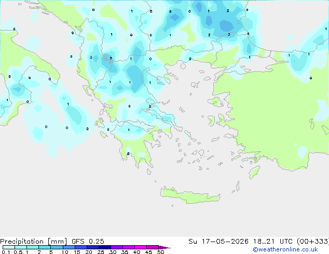Image resolution: width=329 pixels, height=254 pixels.
Task: Click the legend label '0.5'
Action: [x=18, y=252]
